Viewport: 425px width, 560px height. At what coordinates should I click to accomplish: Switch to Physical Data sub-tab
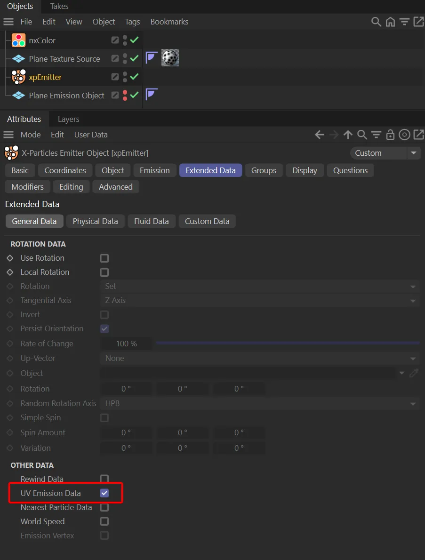point(95,221)
